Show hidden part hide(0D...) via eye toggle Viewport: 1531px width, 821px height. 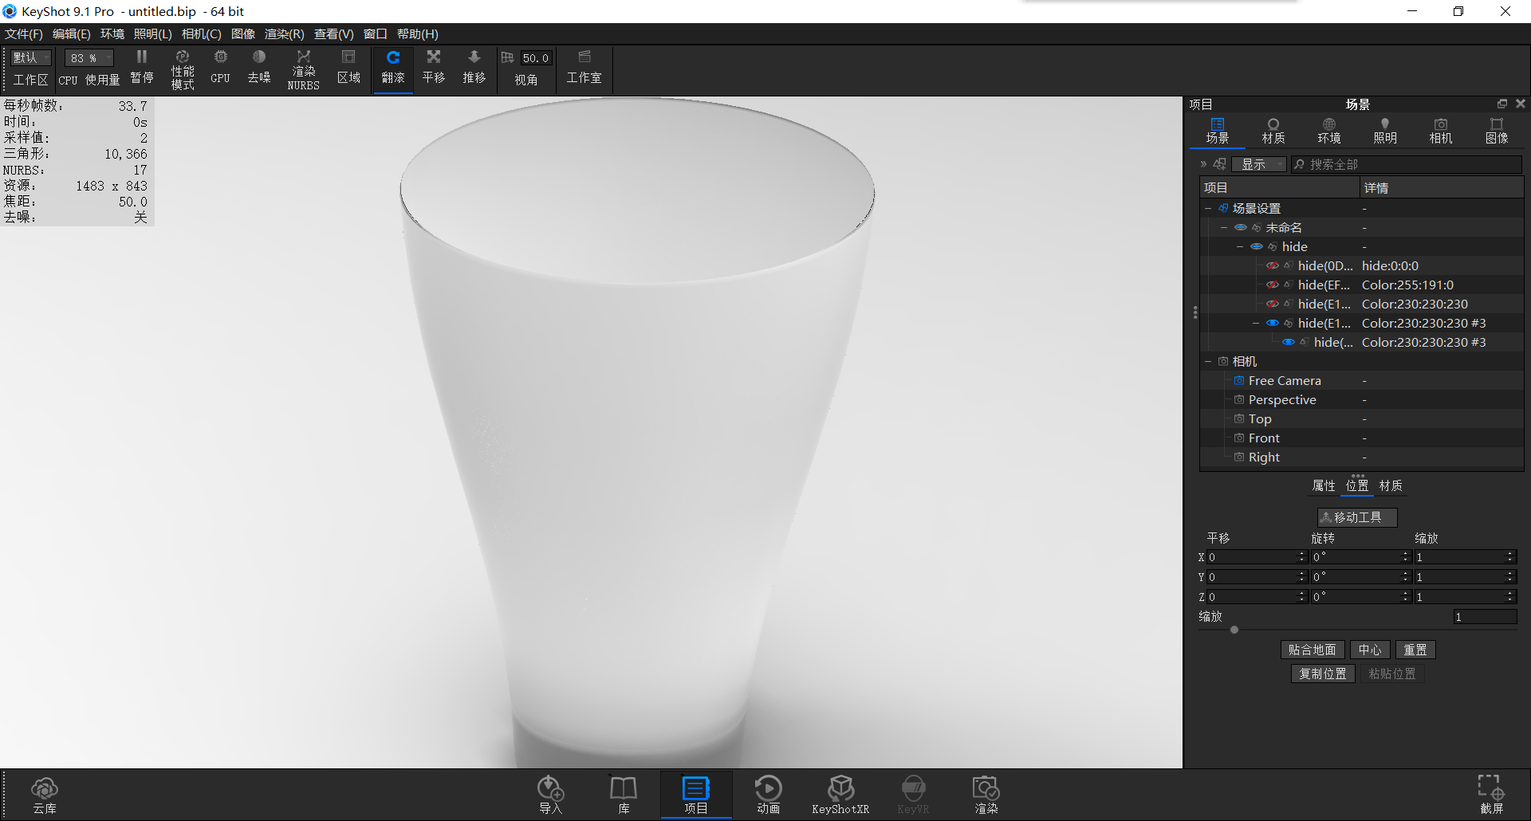1272,265
